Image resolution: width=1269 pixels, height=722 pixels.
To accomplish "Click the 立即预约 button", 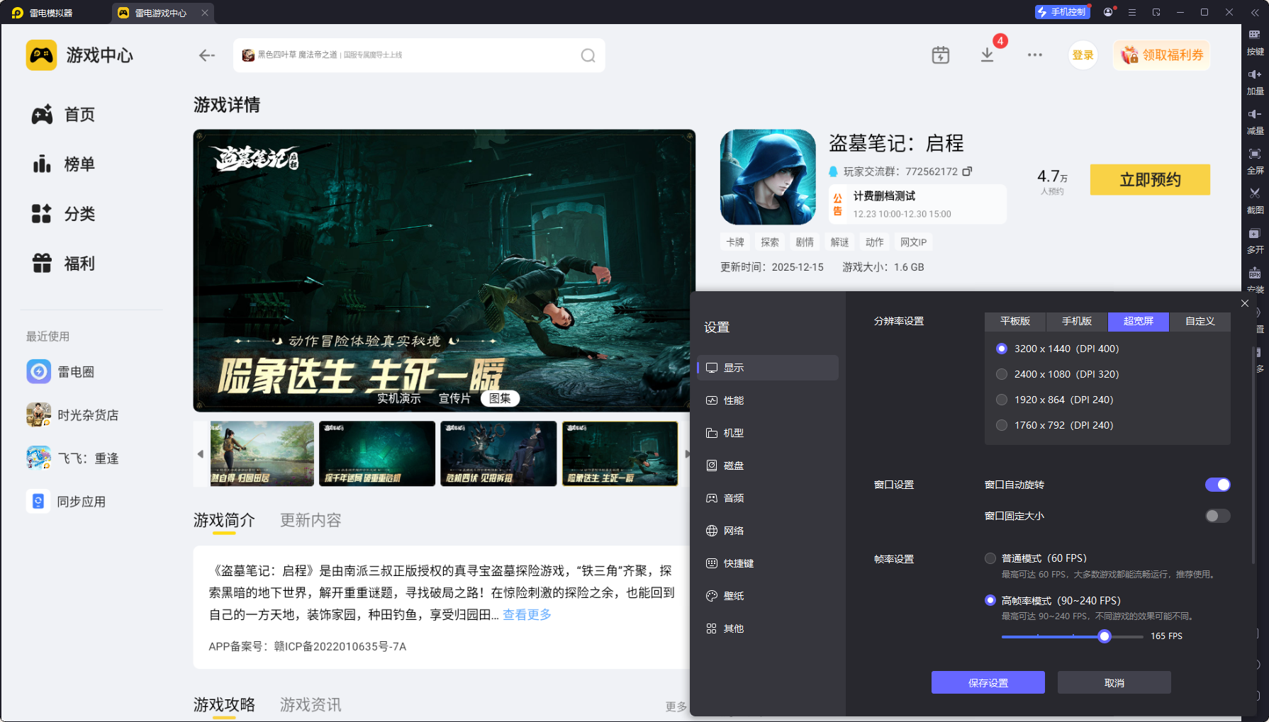I will tap(1150, 180).
